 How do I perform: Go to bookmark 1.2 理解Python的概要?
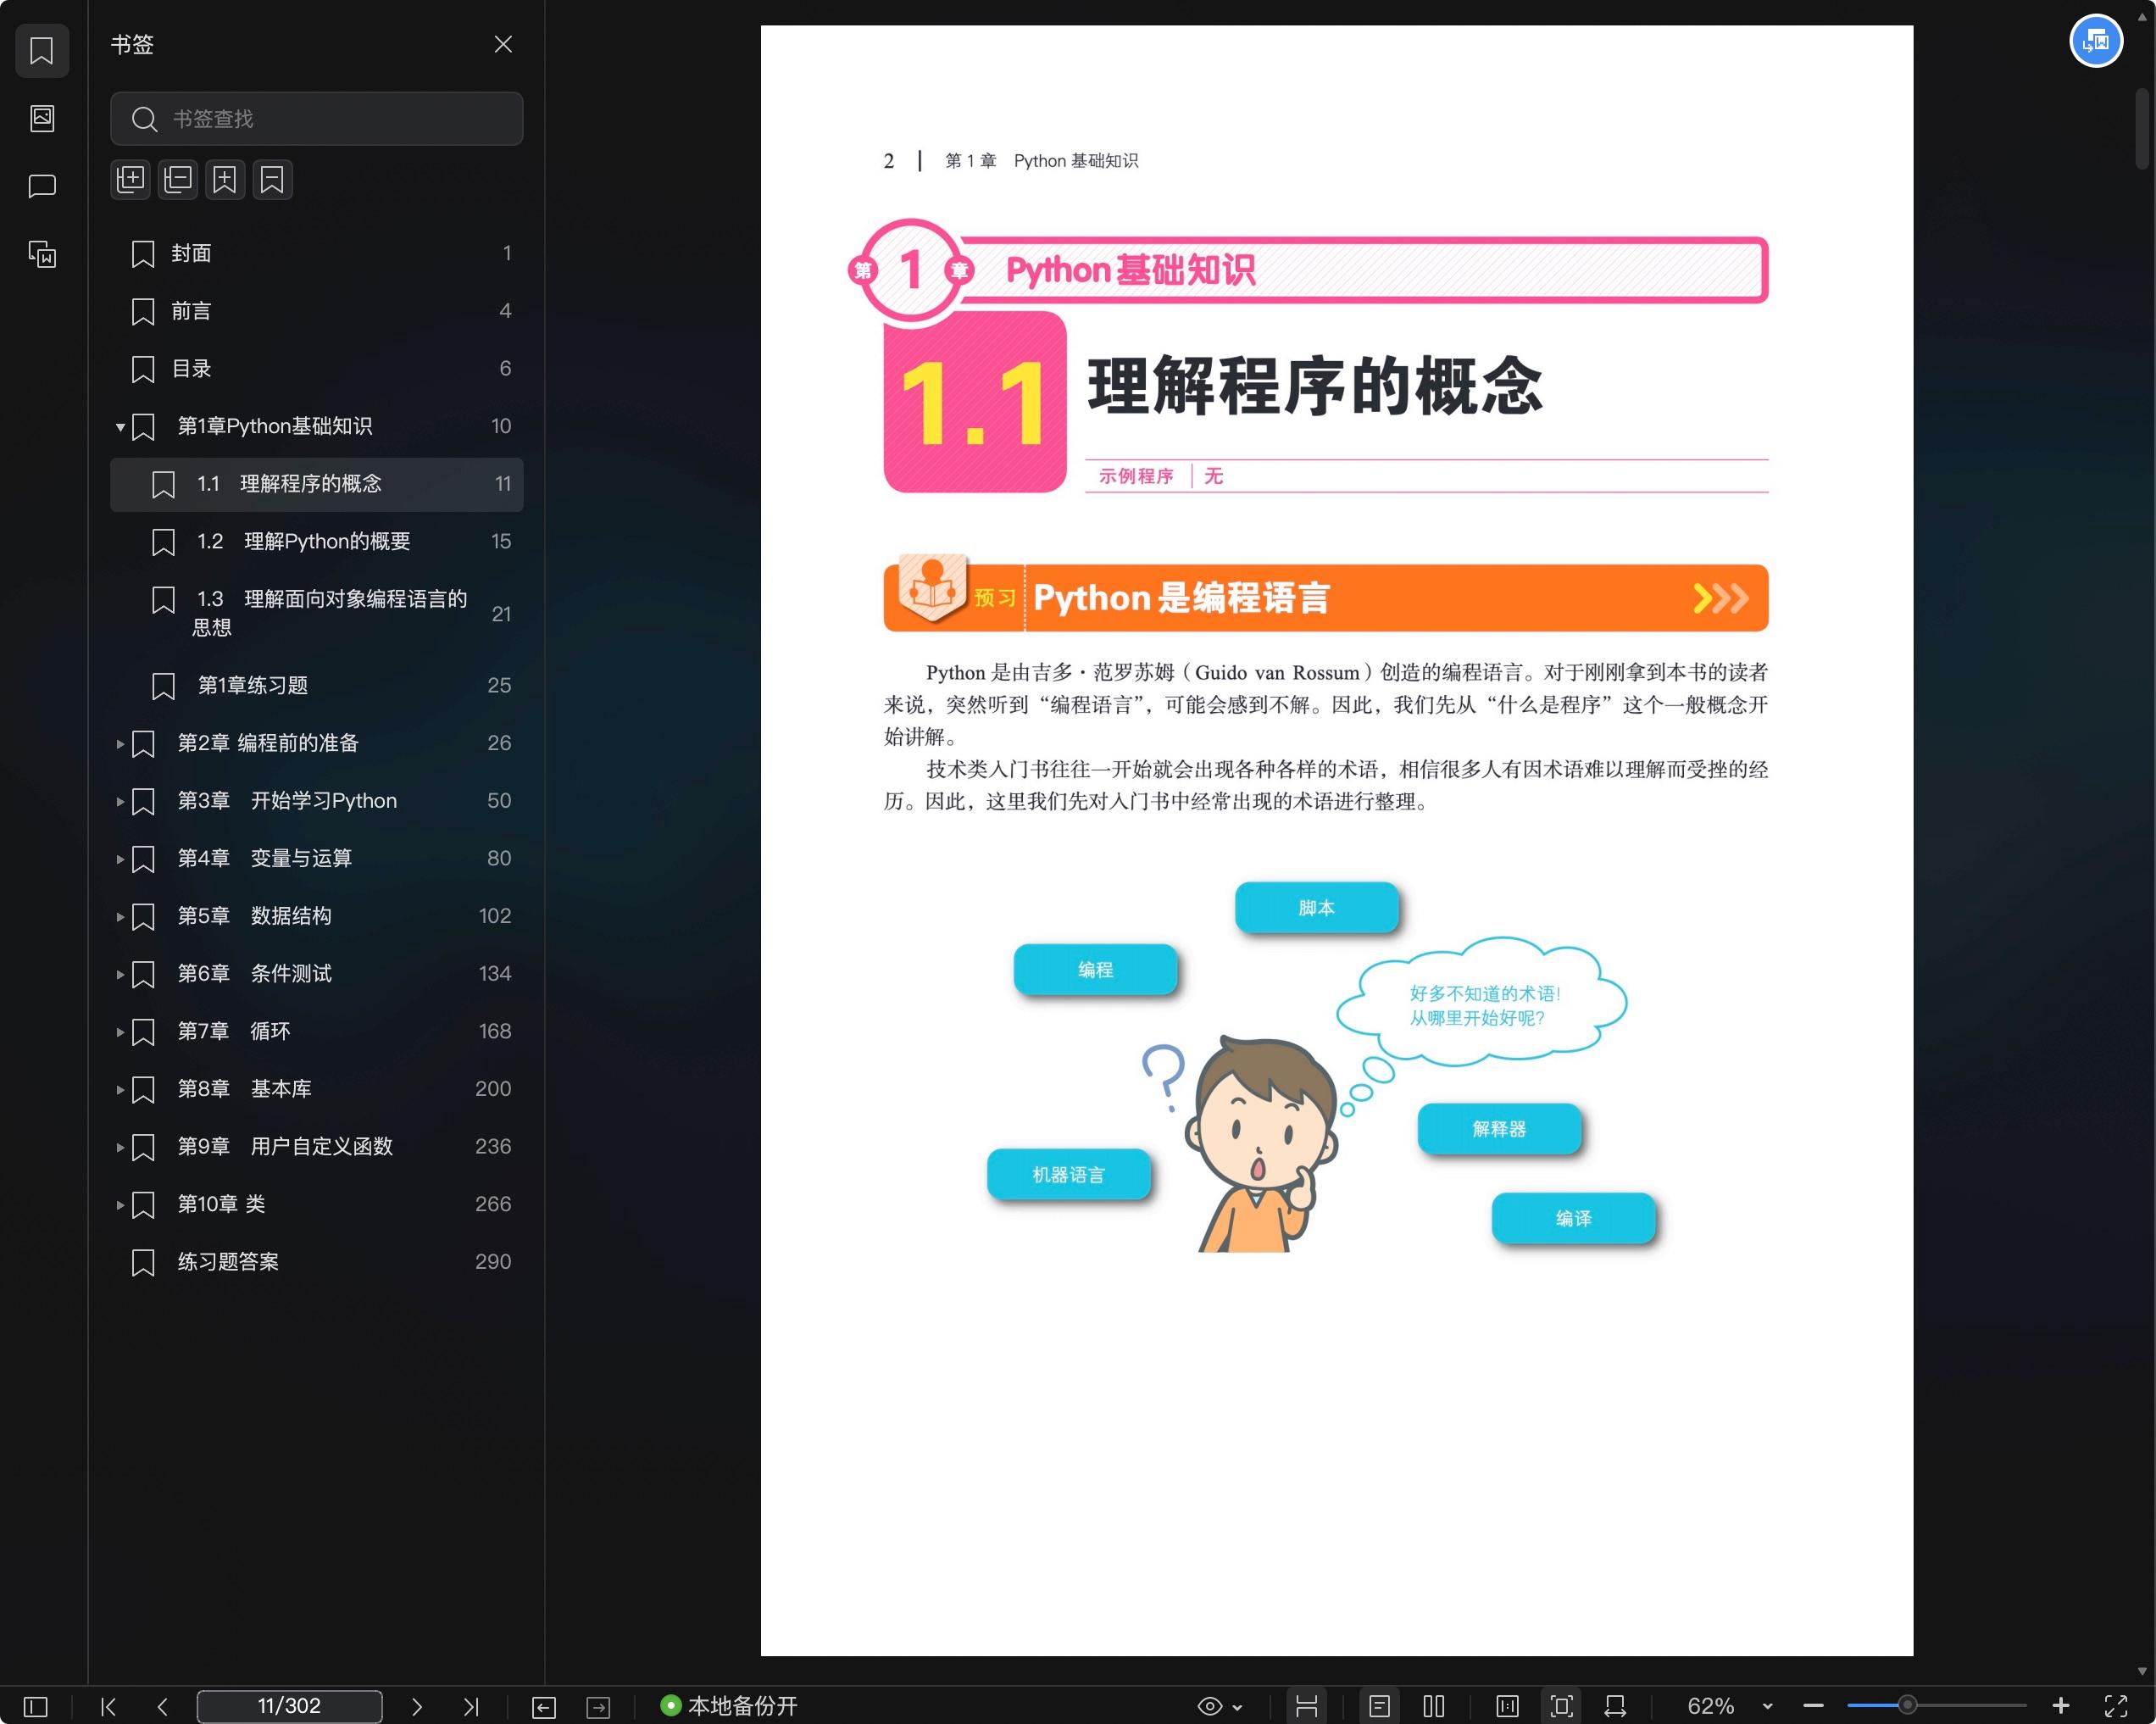(x=316, y=542)
